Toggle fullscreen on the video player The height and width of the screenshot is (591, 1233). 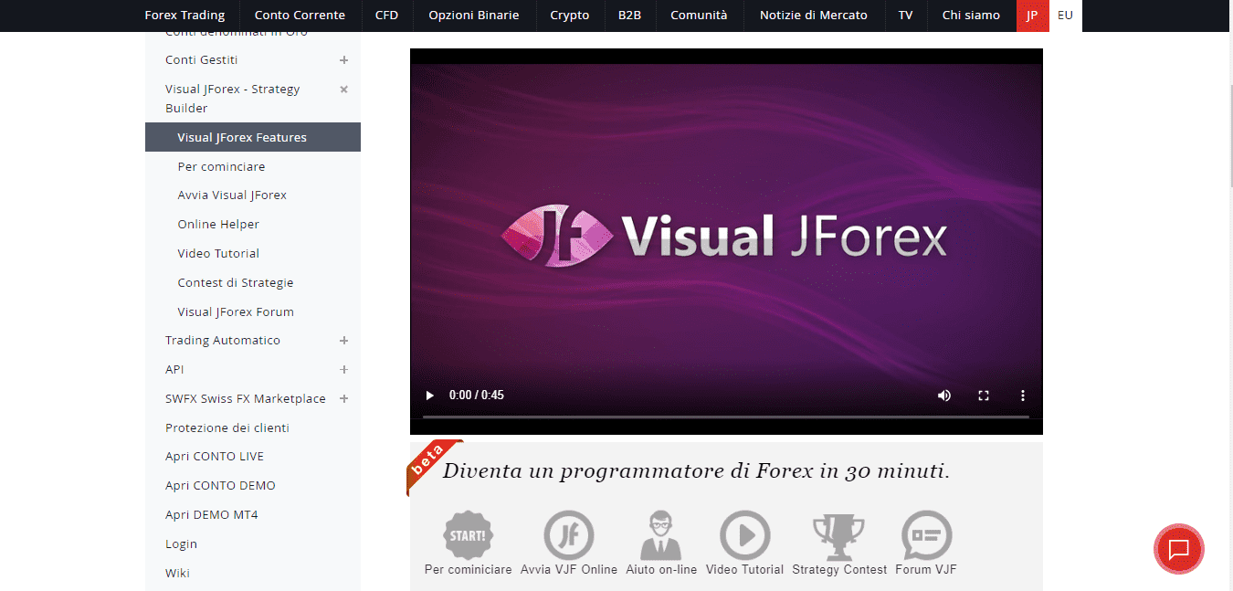(984, 395)
